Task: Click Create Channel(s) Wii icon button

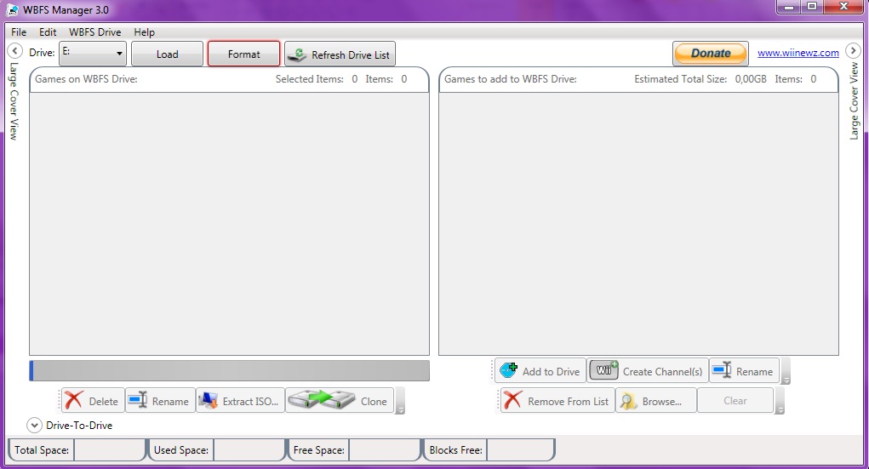Action: [647, 371]
